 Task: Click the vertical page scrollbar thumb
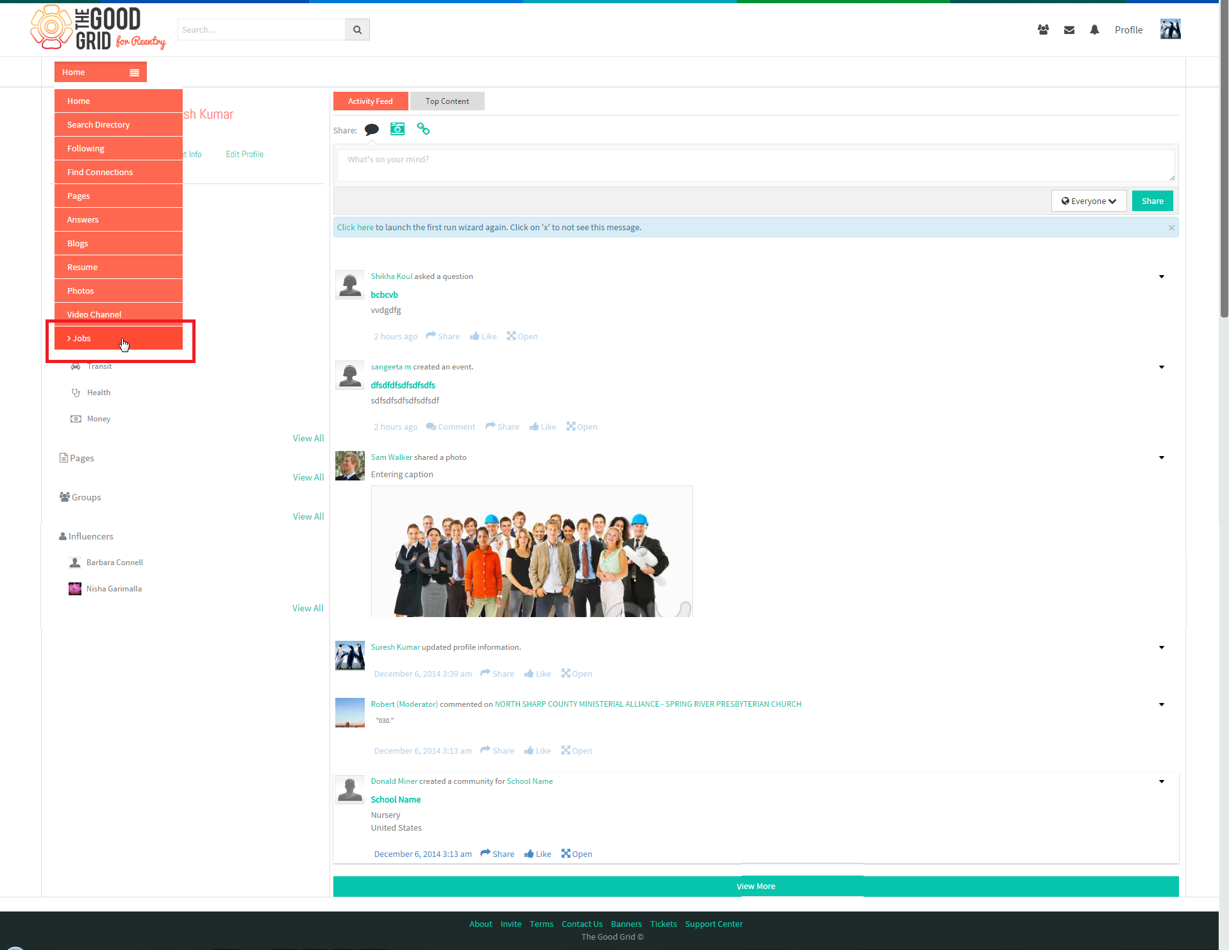[1224, 160]
